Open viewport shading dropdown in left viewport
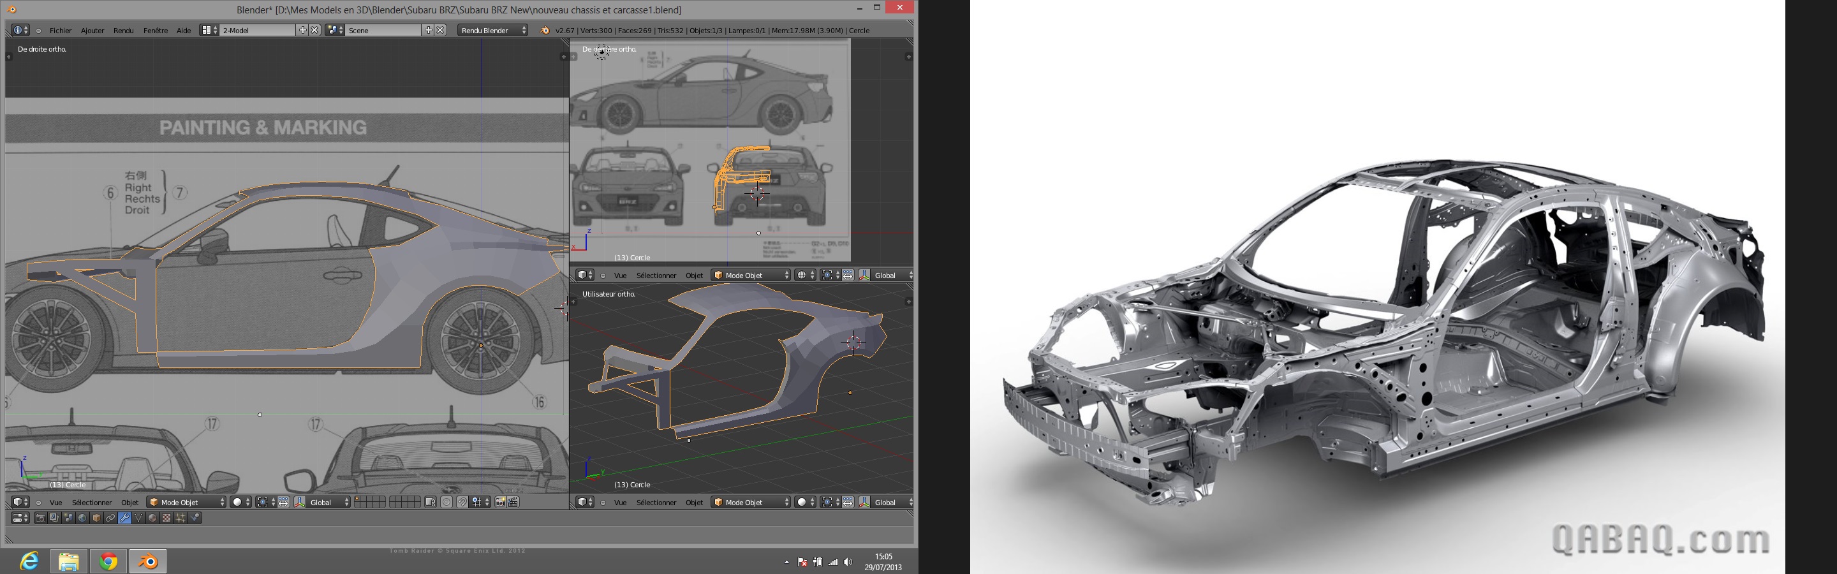 click(241, 503)
